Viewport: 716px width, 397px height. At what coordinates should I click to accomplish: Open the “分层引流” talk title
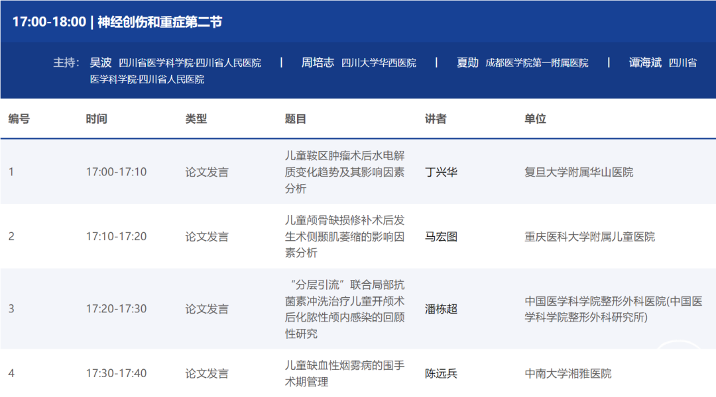[344, 309]
